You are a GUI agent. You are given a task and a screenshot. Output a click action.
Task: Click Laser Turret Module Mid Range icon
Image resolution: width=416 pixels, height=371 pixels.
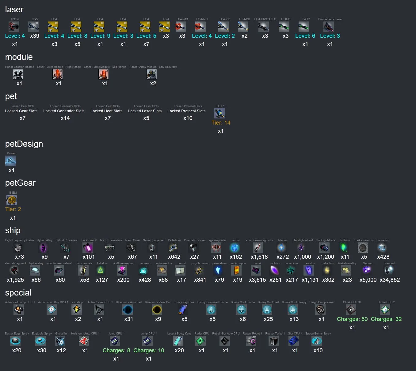(x=104, y=74)
